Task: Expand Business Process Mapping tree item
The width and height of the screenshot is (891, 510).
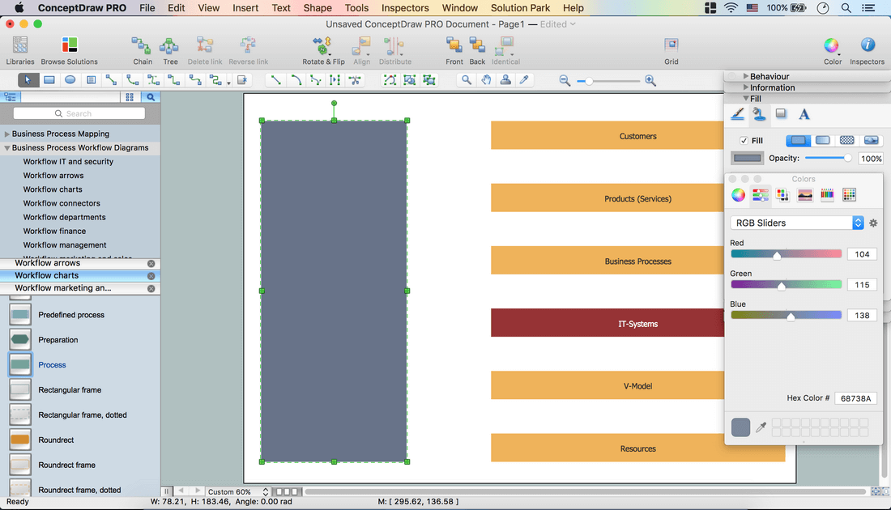Action: (7, 134)
